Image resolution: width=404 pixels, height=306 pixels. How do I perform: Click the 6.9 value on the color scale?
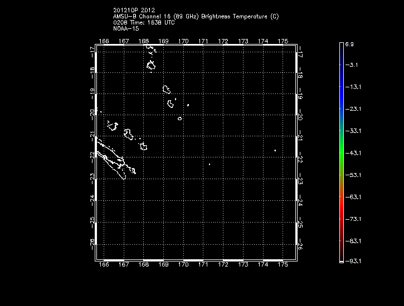[349, 43]
